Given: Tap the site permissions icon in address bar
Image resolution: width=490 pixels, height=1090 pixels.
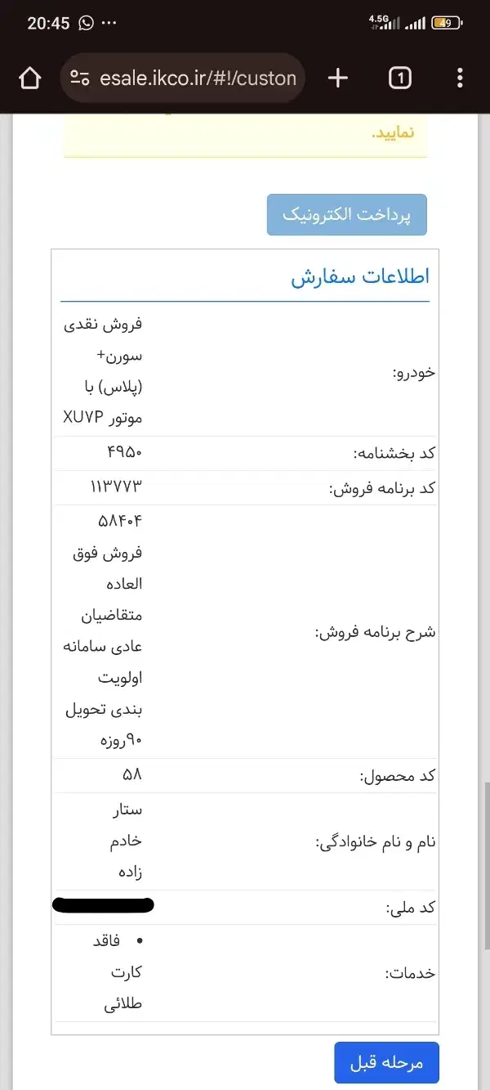Looking at the screenshot, I should tap(79, 78).
